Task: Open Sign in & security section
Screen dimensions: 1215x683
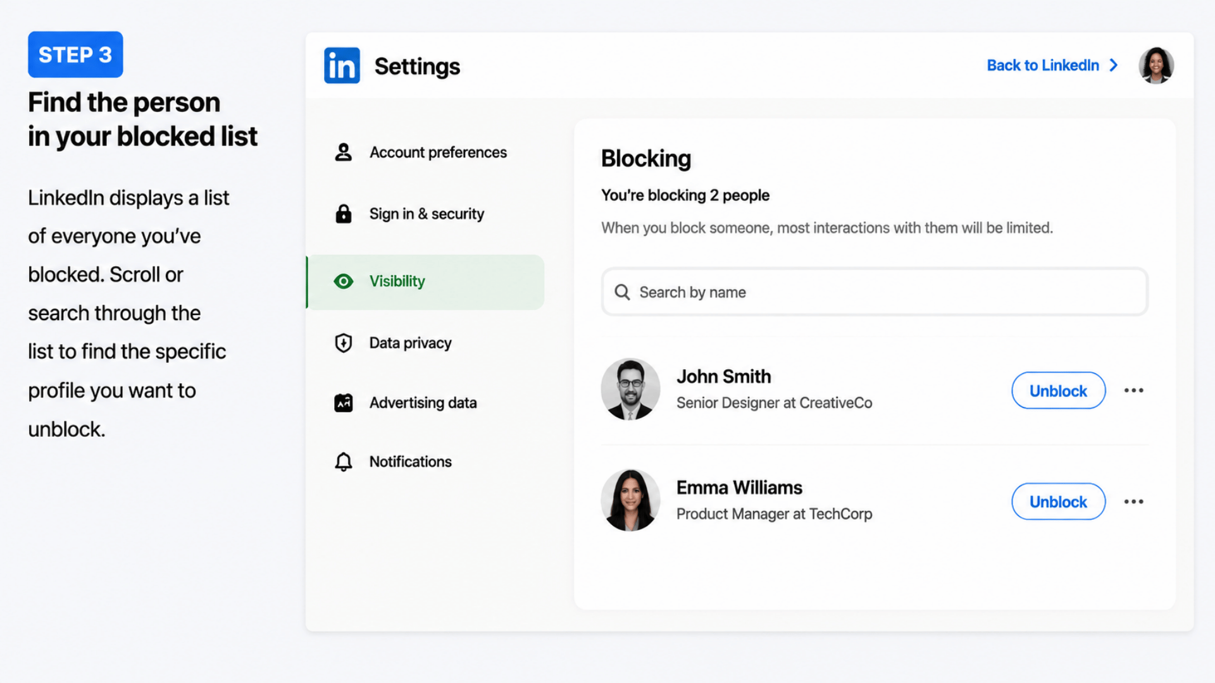Action: tap(425, 214)
